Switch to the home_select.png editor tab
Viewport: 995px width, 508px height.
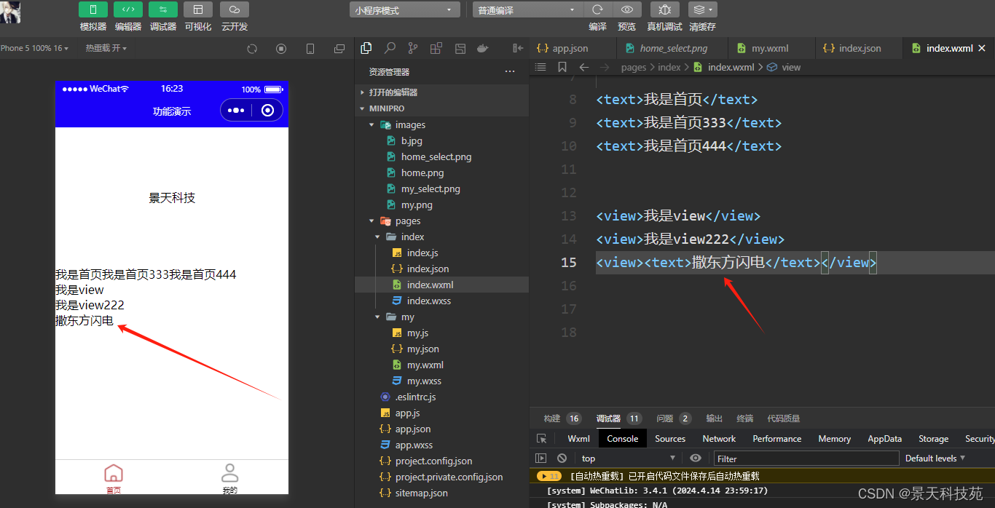(x=672, y=48)
